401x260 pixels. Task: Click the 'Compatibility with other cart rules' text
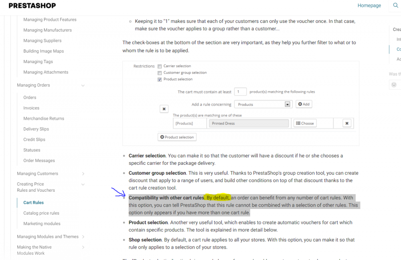[x=166, y=198]
